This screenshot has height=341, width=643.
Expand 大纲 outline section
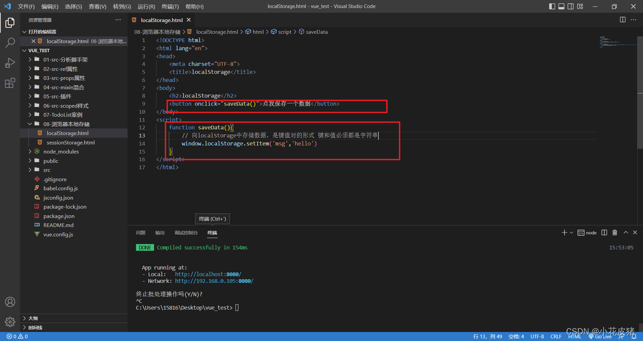tap(74, 318)
